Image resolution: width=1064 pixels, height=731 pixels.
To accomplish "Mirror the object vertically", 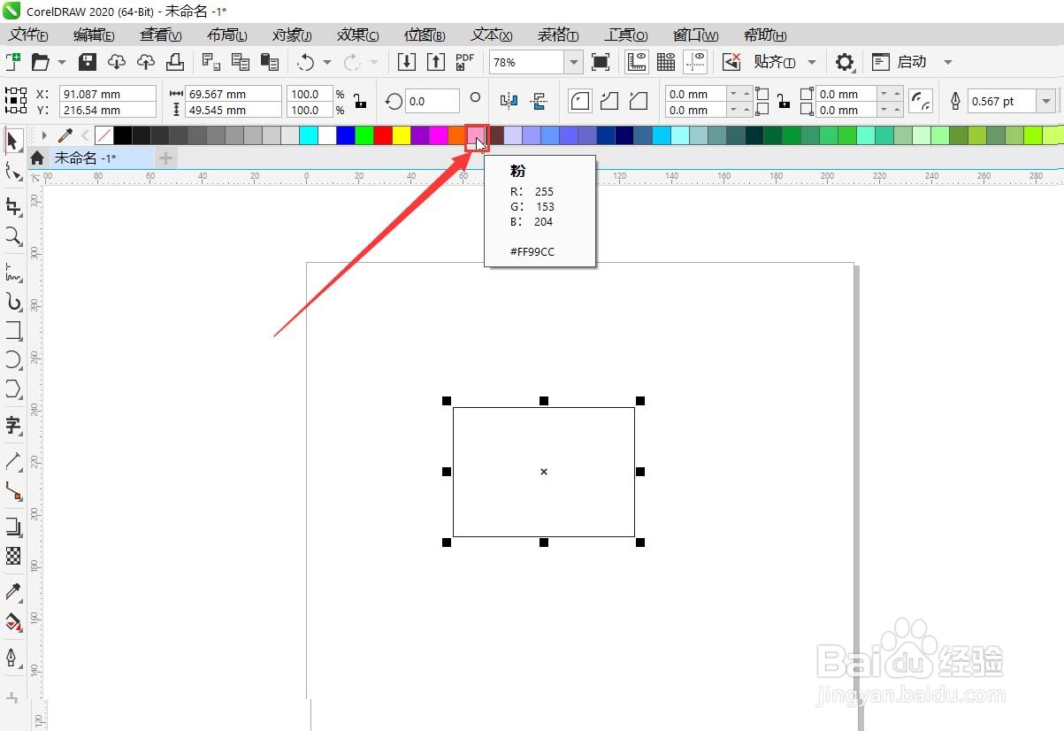I will tap(538, 101).
